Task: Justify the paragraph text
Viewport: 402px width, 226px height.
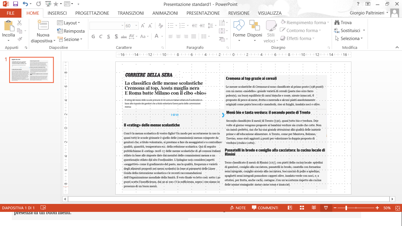Action: point(194,36)
